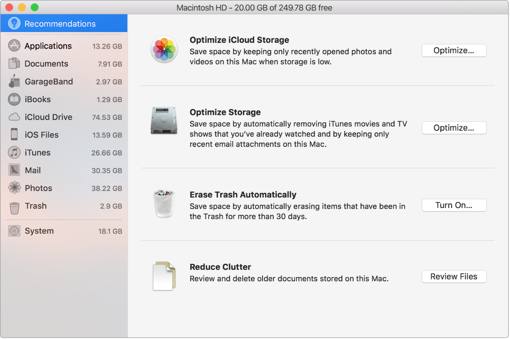Image resolution: width=510 pixels, height=339 pixels.
Task: Click the Recommendations lightbulb icon
Action: coord(14,23)
